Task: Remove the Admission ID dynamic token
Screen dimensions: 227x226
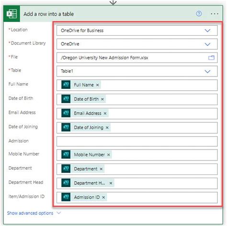Action: pyautogui.click(x=103, y=197)
